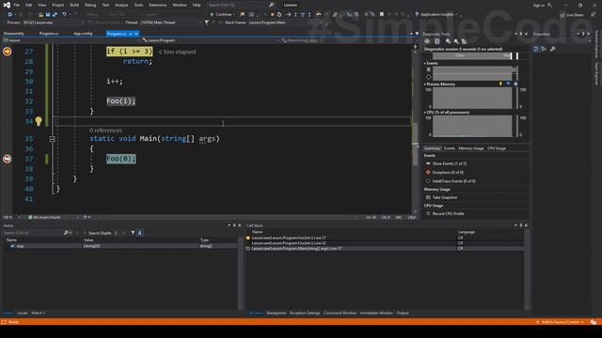Screen dimensions: 602x338
Task: Stop debugging with the red square icon
Action: point(272,15)
